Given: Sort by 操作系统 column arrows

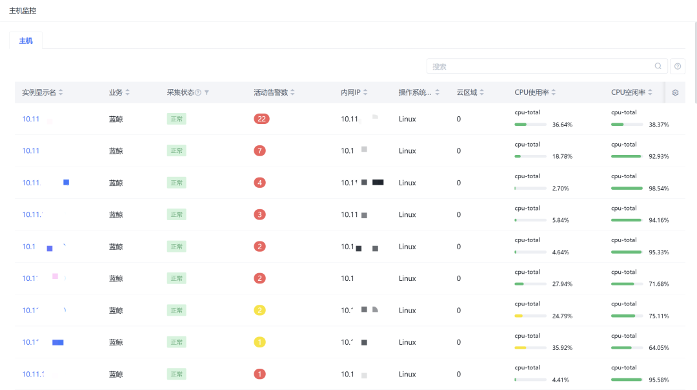Looking at the screenshot, I should 438,92.
